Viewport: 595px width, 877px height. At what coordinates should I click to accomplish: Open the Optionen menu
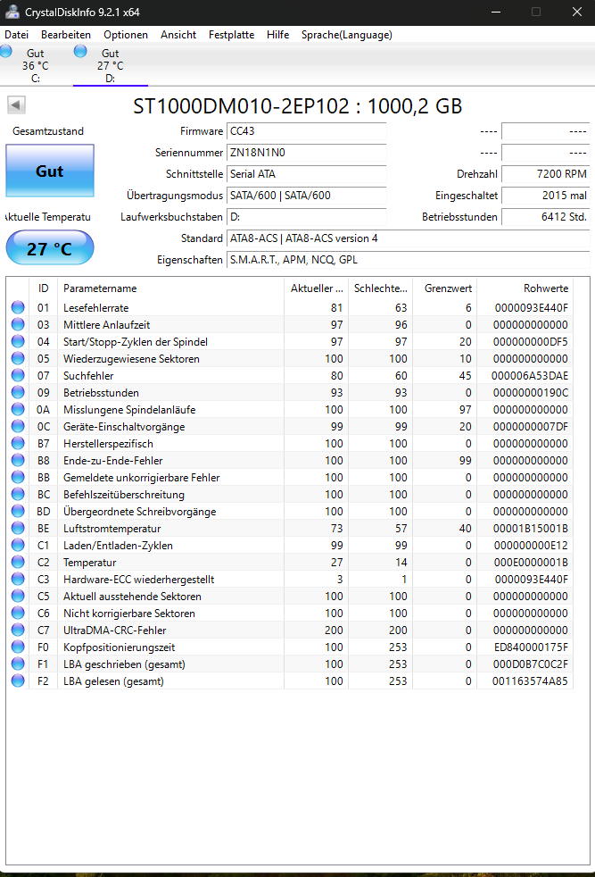pos(126,35)
